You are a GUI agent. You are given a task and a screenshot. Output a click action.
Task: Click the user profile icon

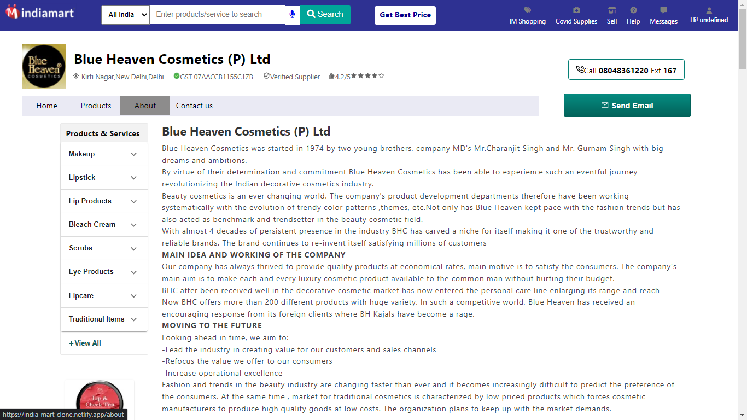(709, 10)
